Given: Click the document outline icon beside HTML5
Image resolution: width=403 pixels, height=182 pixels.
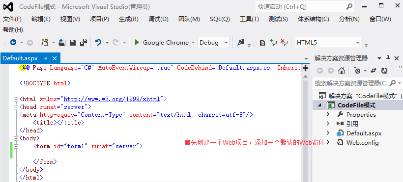Looking at the screenshot, I should [262, 43].
